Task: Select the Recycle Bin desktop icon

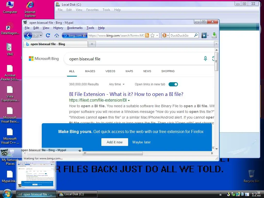Action: pyautogui.click(x=251, y=176)
